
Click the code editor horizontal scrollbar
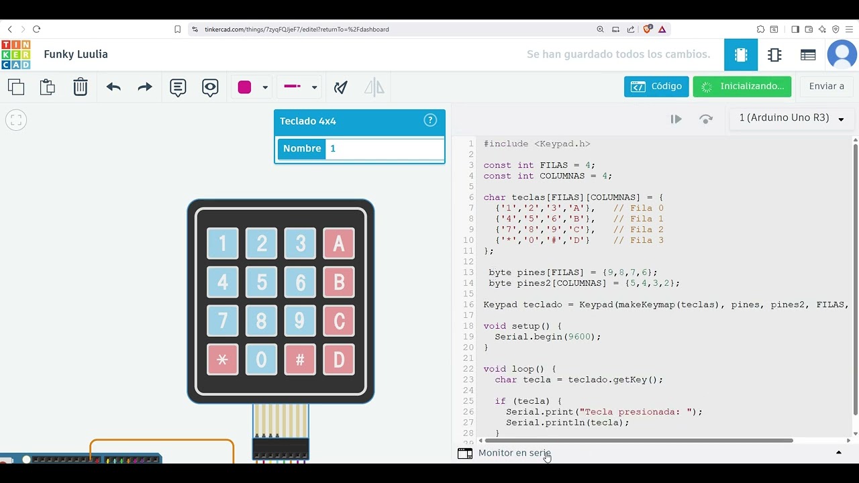(638, 441)
